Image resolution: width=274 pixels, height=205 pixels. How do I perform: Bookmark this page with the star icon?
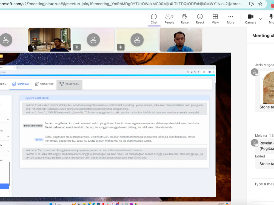(260, 4)
